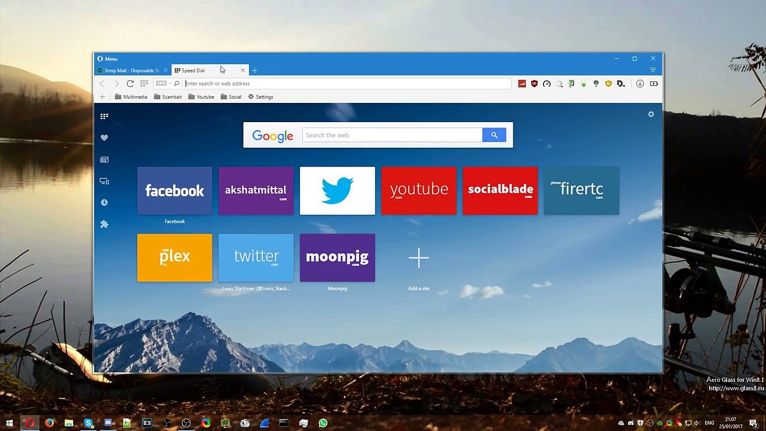Open File Explorer from the taskbar
Image resolution: width=766 pixels, height=431 pixels.
[69, 423]
